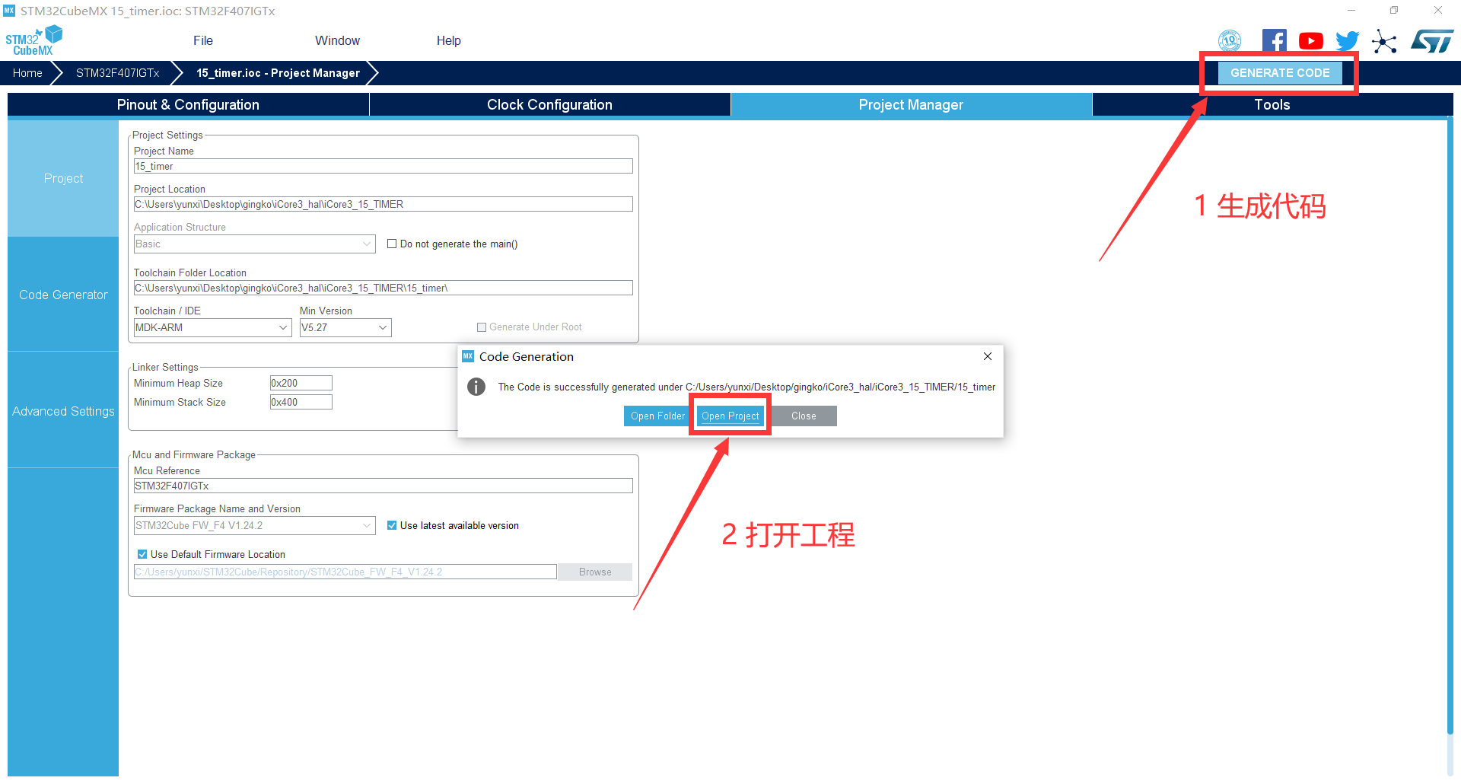Click the vertical scrollbar on the right
The width and height of the screenshot is (1461, 784).
(x=1450, y=426)
